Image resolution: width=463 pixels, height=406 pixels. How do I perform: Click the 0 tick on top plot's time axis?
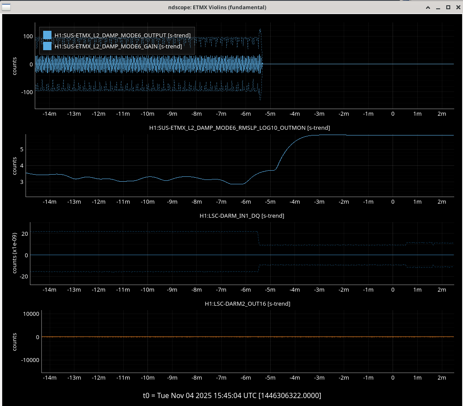pos(393,113)
